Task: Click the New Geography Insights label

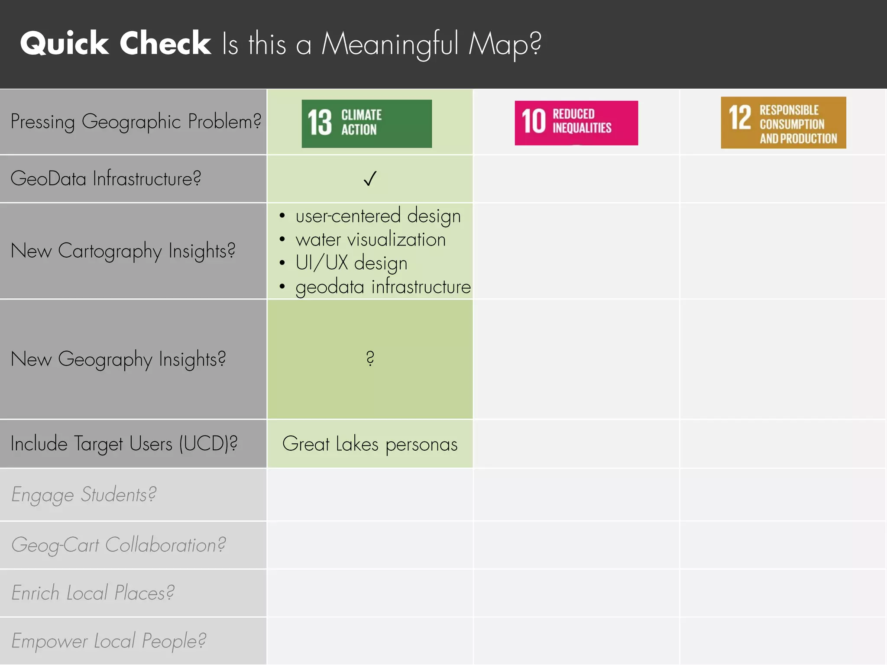Action: point(118,359)
